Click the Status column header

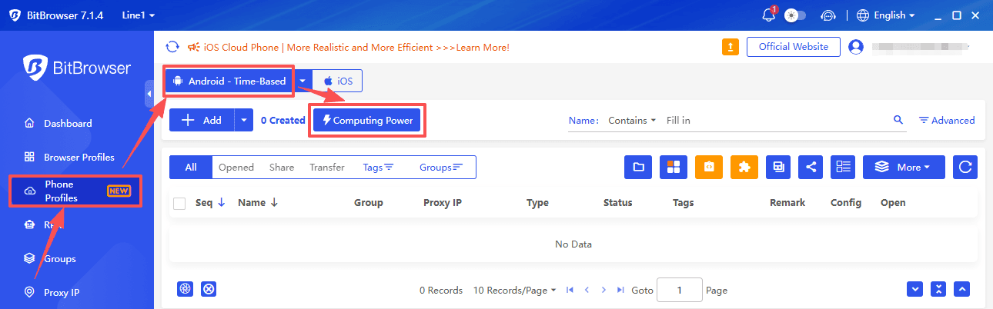pos(617,203)
